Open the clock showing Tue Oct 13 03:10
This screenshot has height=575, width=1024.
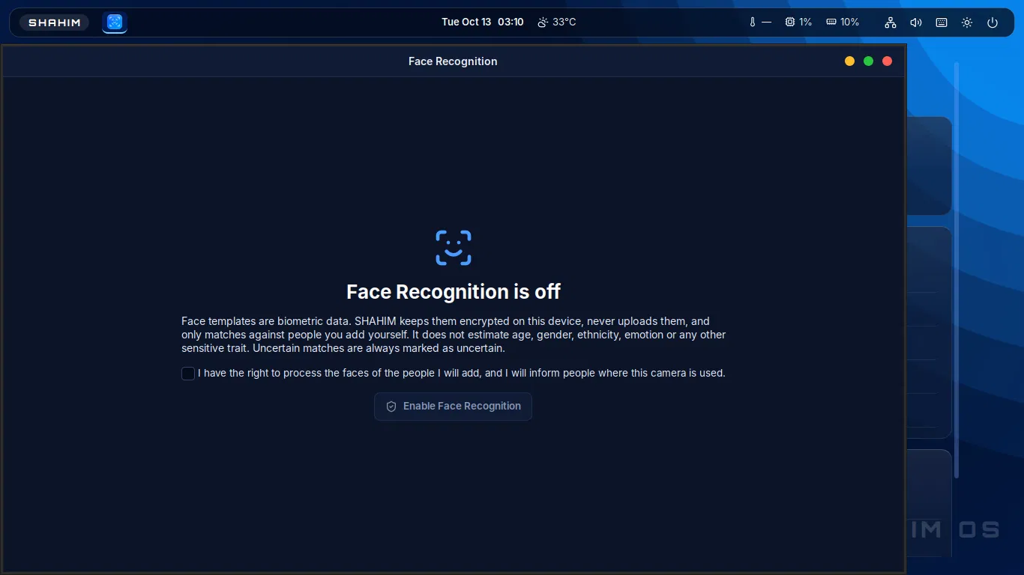pyautogui.click(x=483, y=22)
